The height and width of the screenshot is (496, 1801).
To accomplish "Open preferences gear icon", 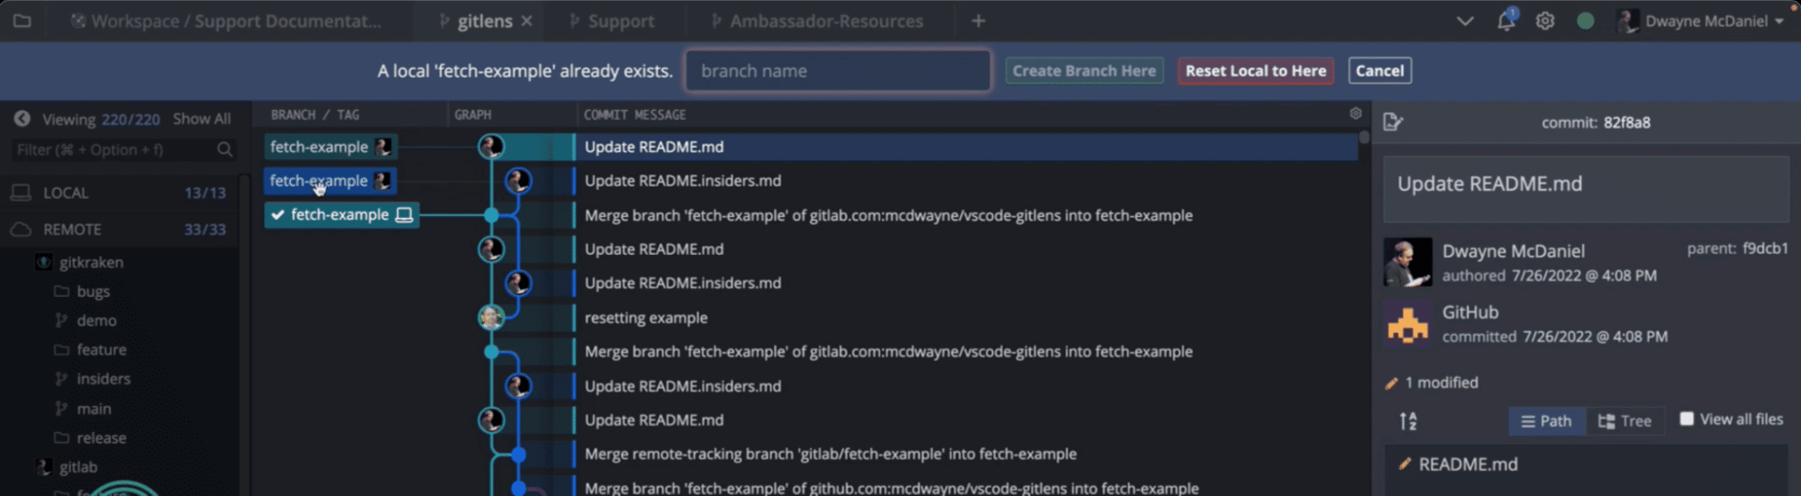I will tap(1545, 21).
